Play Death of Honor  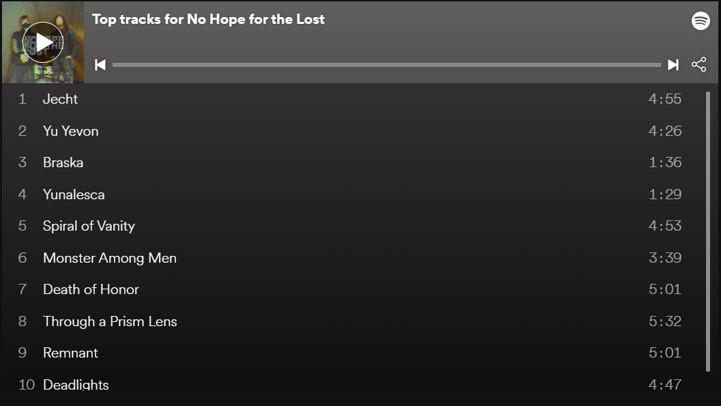tap(91, 289)
